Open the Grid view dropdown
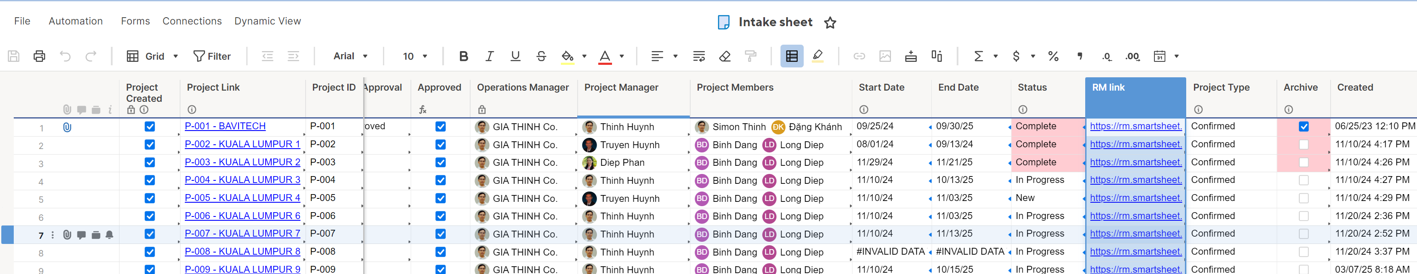The height and width of the screenshot is (274, 1417). [x=153, y=56]
